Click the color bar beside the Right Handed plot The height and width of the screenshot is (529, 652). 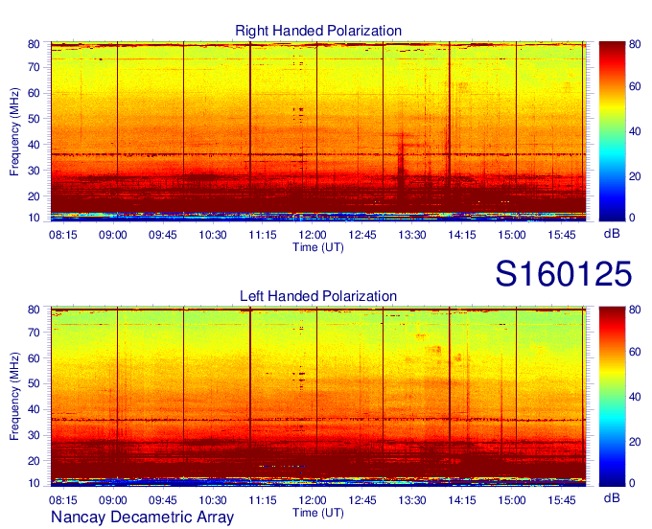[x=612, y=131]
